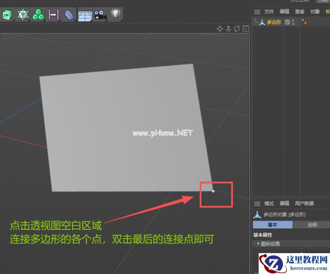
Task: Open the 模式 menu
Action: tap(269, 203)
